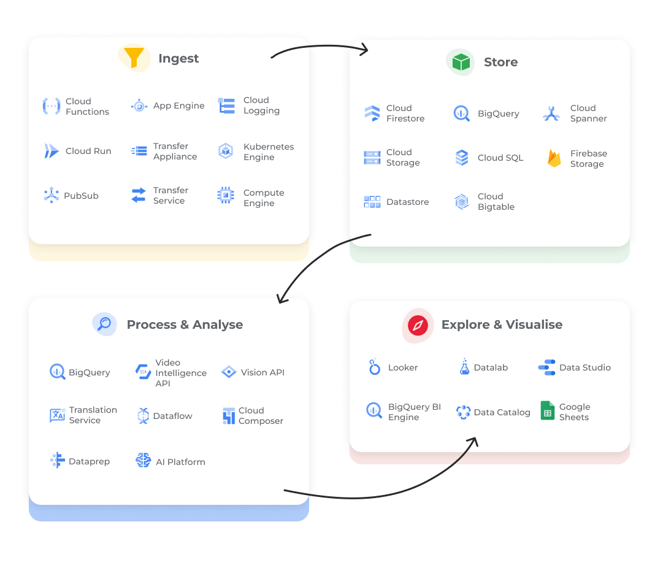Click the 'Store' heading text
The width and height of the screenshot is (655, 576).
click(500, 62)
